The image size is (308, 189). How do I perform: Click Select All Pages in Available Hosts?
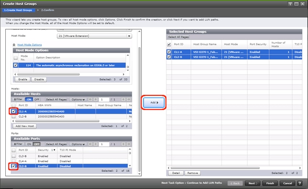56,99
